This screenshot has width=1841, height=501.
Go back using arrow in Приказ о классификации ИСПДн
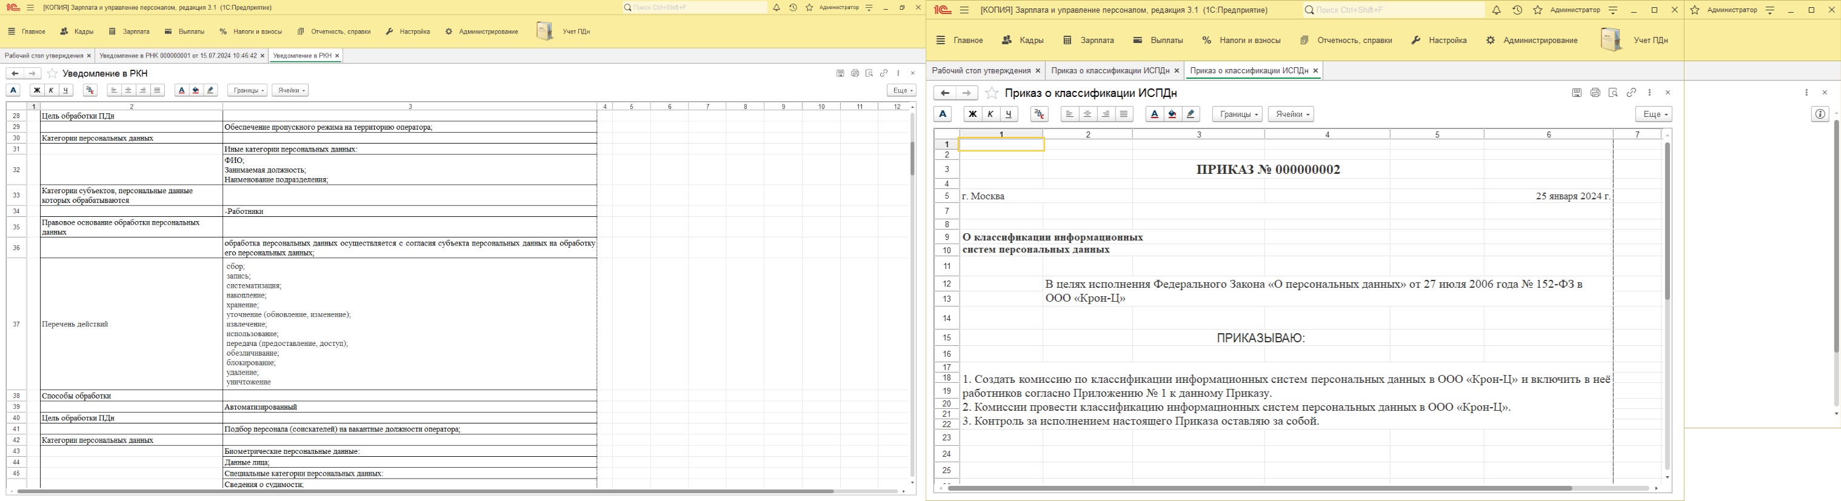[945, 93]
